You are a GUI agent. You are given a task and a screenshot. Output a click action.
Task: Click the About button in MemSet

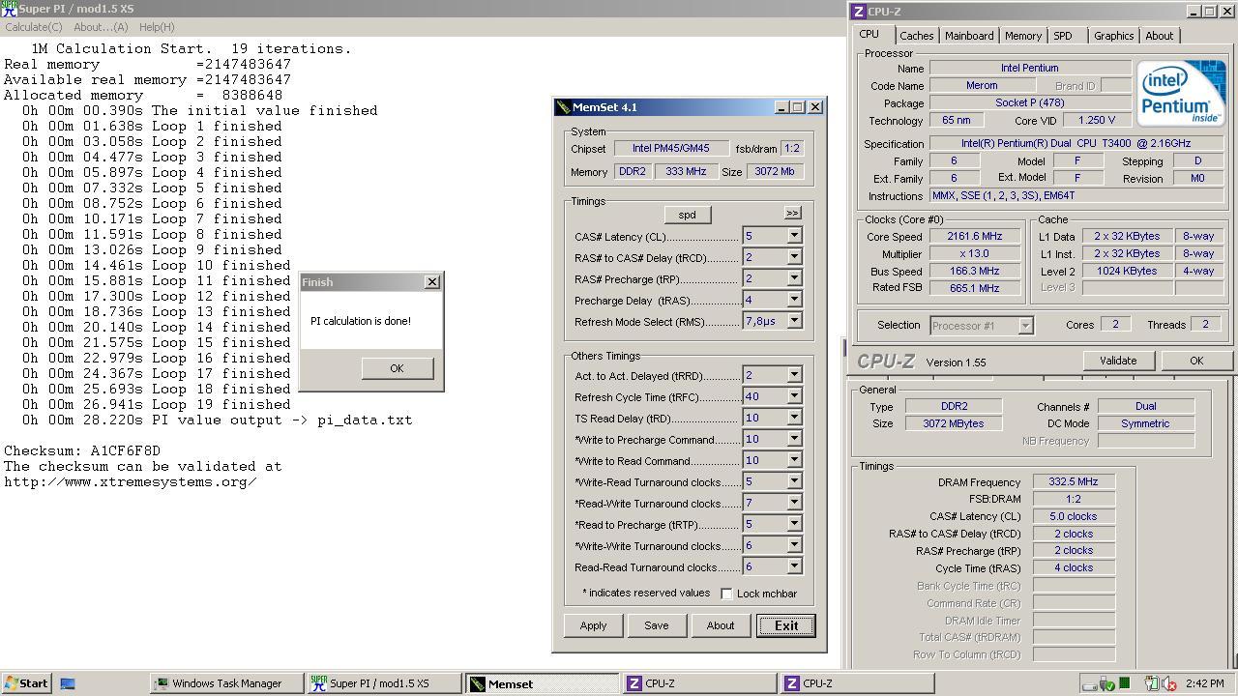coord(720,625)
